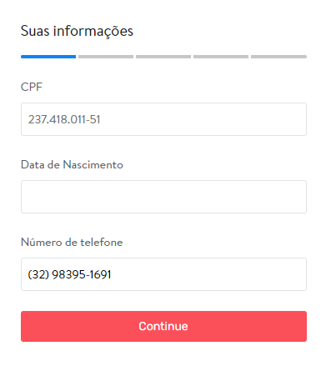Click the final digits 51 in the CPF field
The image size is (331, 381).
coord(95,119)
